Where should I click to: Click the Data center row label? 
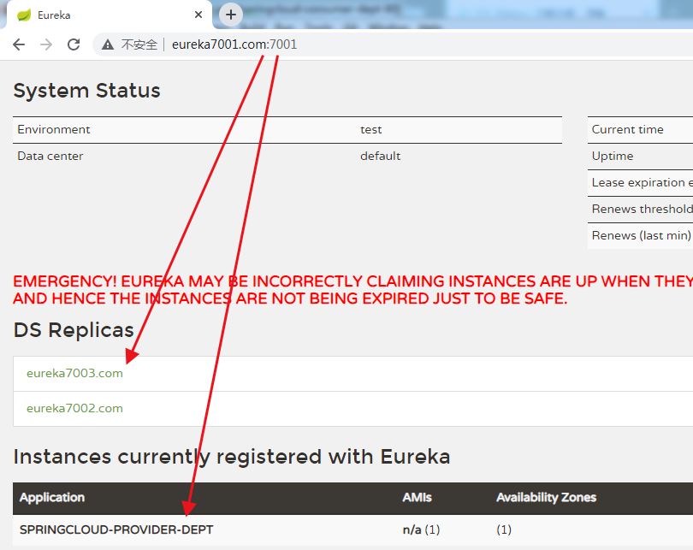50,156
